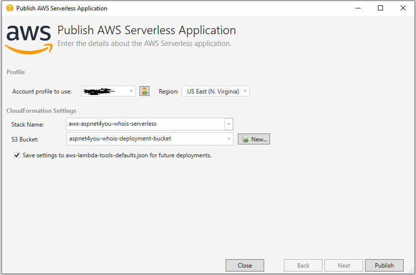The image size is (416, 275).
Task: Click the disabled Back button
Action: [x=303, y=266]
